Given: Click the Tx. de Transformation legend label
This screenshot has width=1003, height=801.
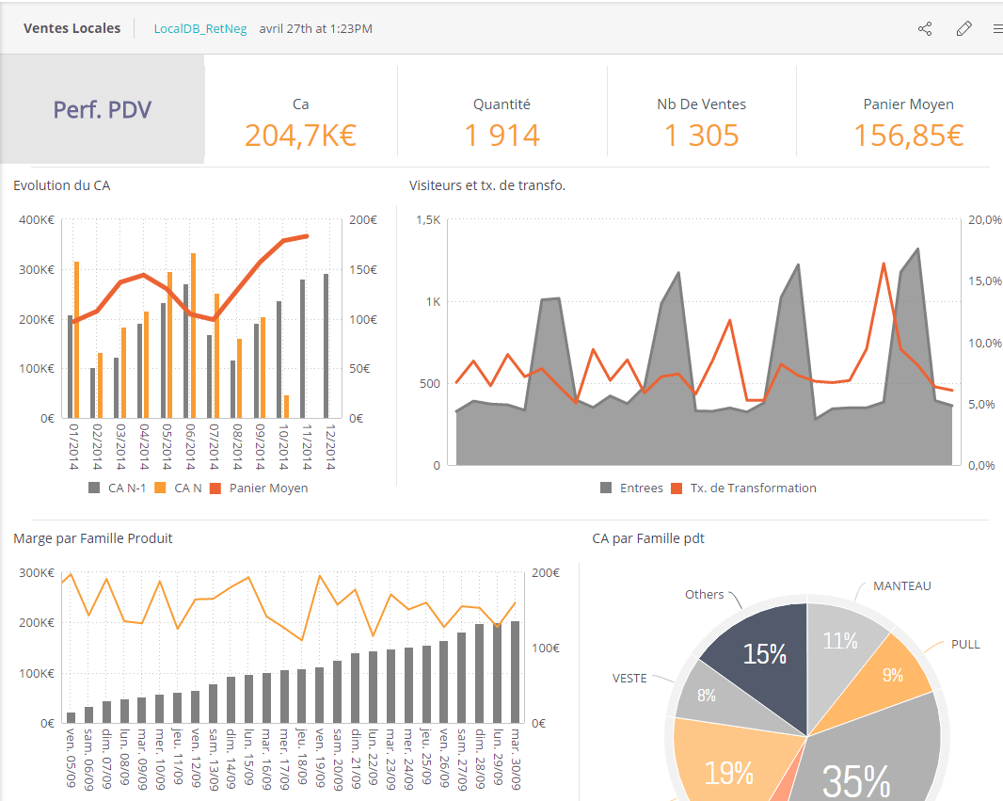Looking at the screenshot, I should coord(753,488).
